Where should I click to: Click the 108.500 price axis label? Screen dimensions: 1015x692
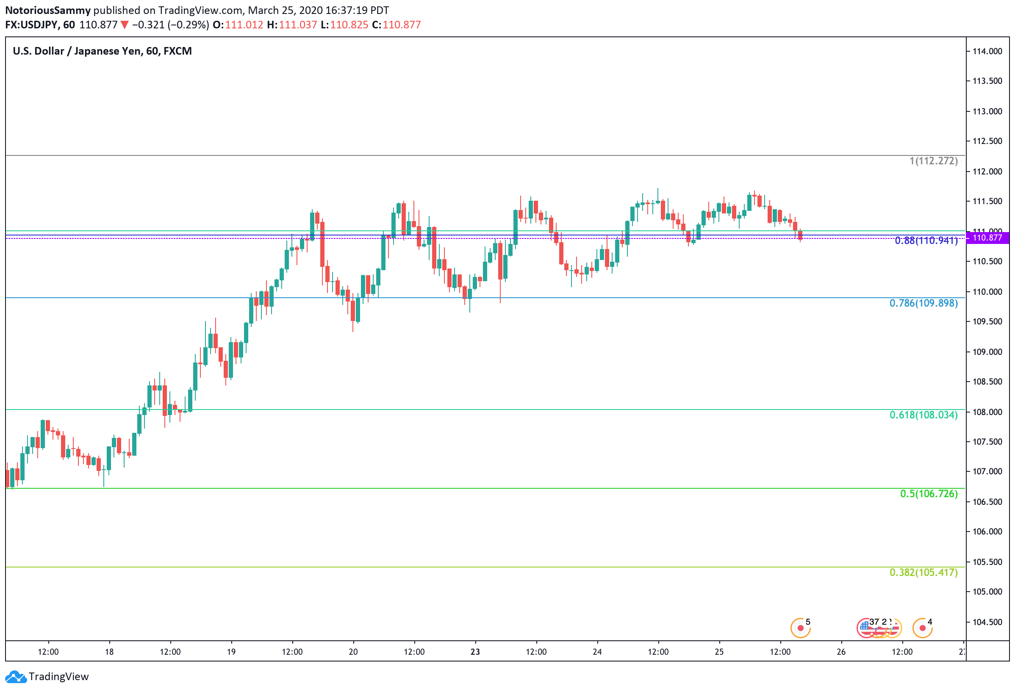(987, 382)
